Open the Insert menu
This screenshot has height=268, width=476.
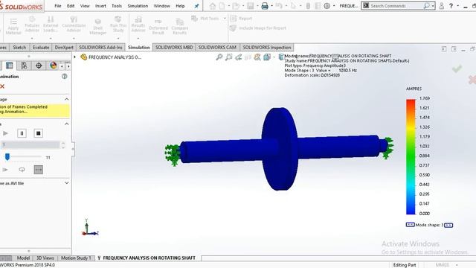[100, 6]
